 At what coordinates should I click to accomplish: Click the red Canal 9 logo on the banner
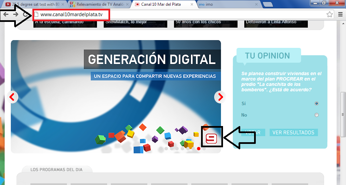coord(212,138)
